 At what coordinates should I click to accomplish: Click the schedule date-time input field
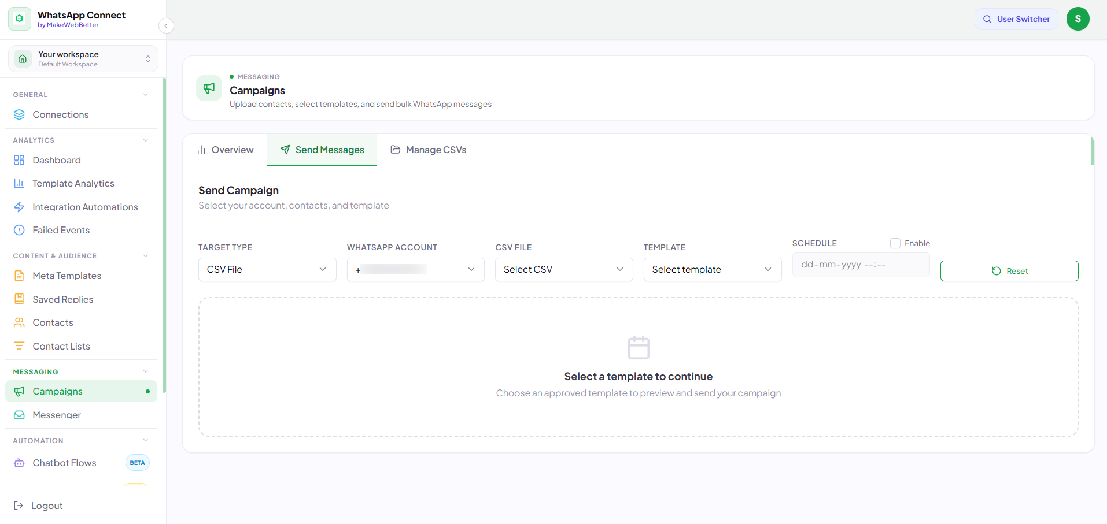(861, 265)
